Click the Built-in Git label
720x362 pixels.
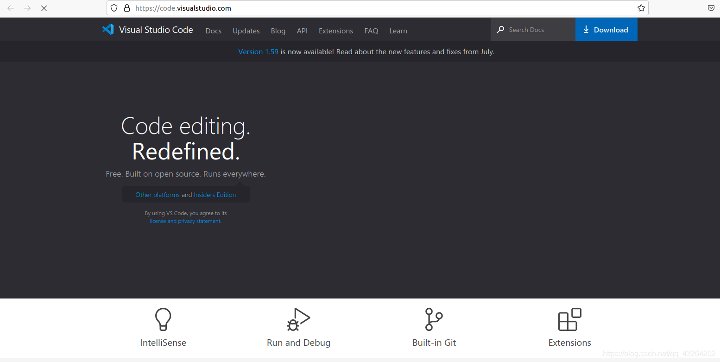[x=434, y=343]
